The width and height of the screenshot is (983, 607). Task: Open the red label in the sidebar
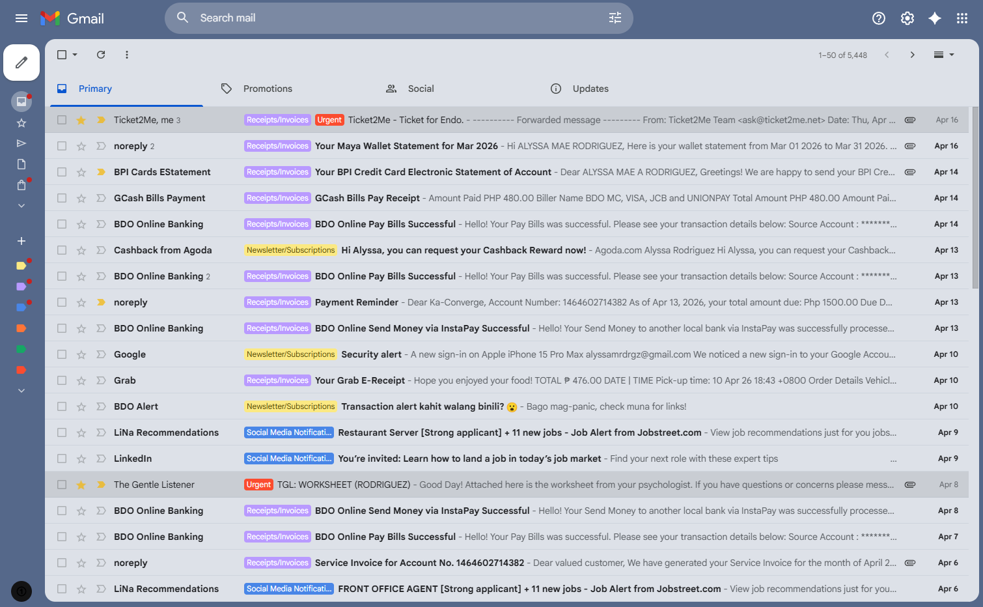coord(21,370)
